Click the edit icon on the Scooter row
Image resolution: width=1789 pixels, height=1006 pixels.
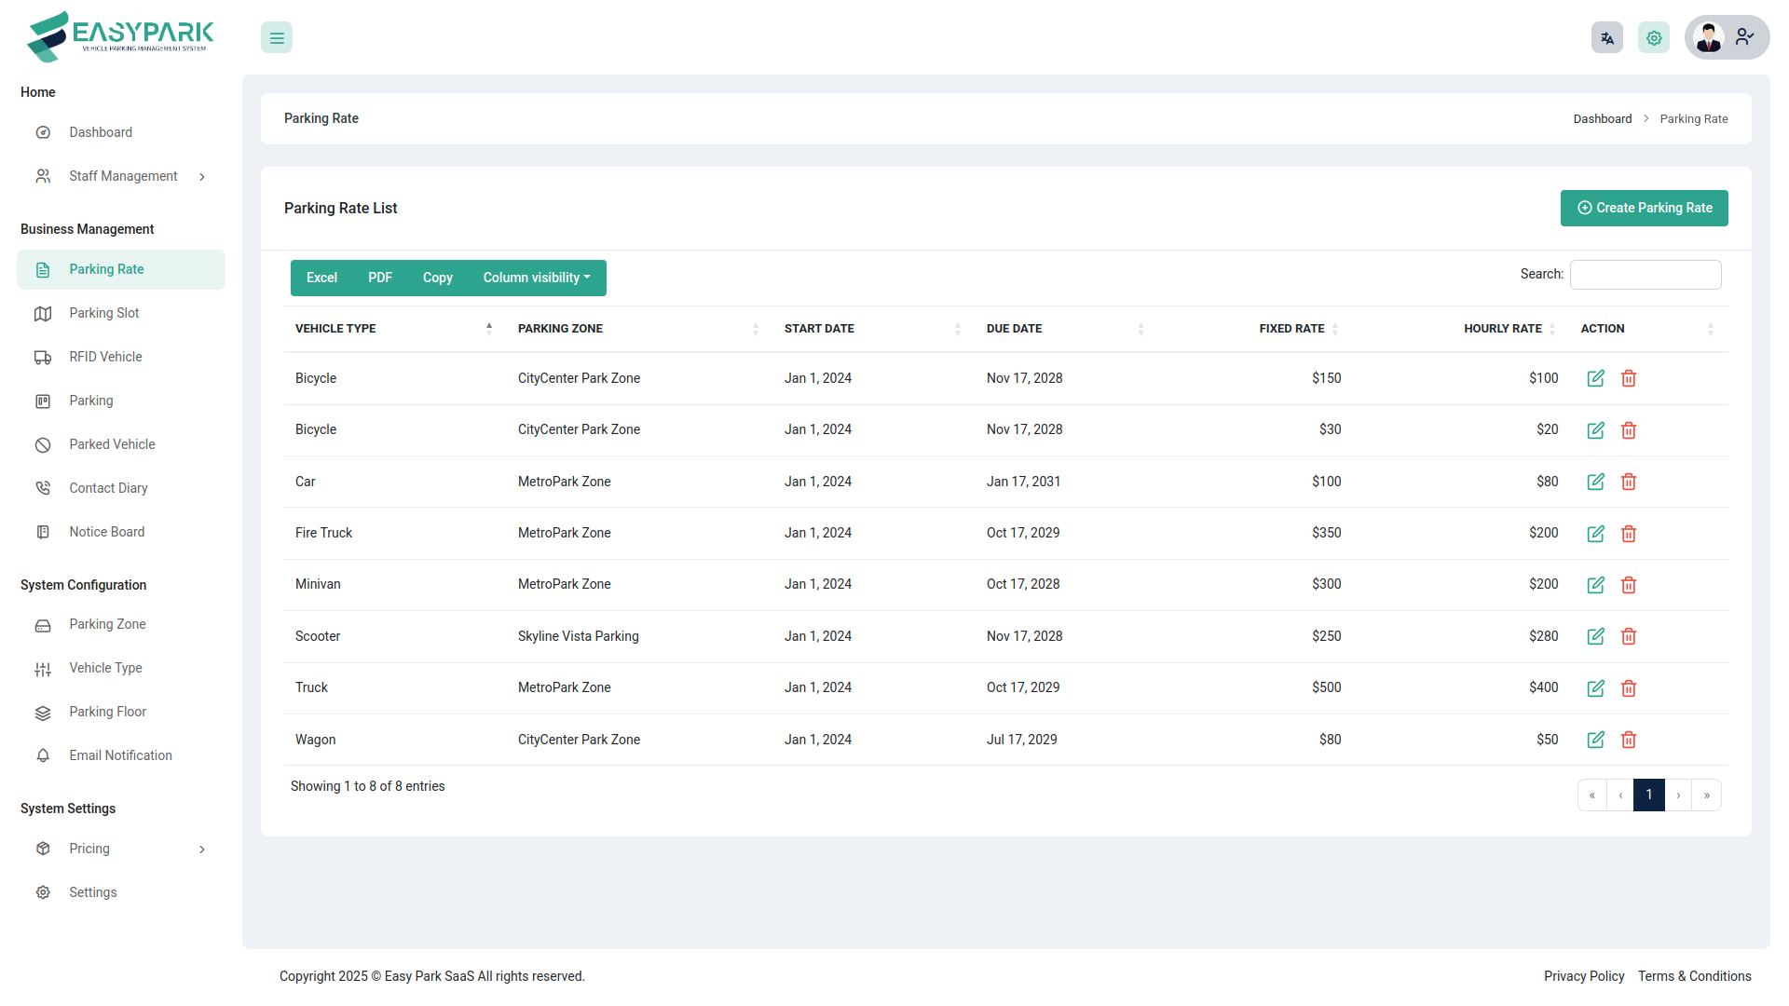[1595, 636]
